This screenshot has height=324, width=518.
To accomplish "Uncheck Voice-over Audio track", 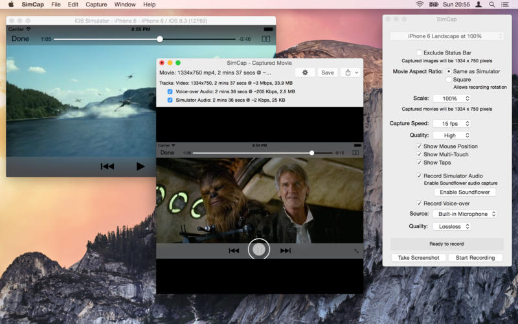I will click(x=170, y=92).
